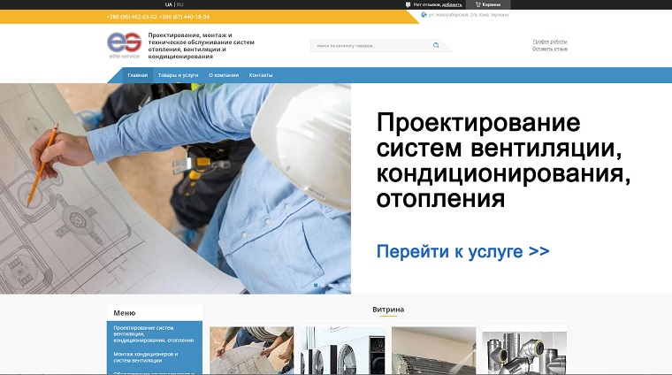Switch site language to UA
This screenshot has height=375, width=672.
tap(168, 4)
